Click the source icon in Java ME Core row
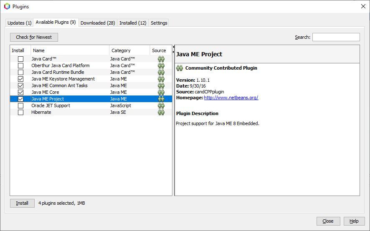 161,92
